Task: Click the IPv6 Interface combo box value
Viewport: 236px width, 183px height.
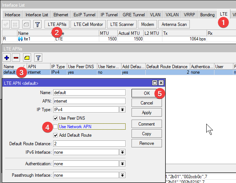Action: [86, 152]
